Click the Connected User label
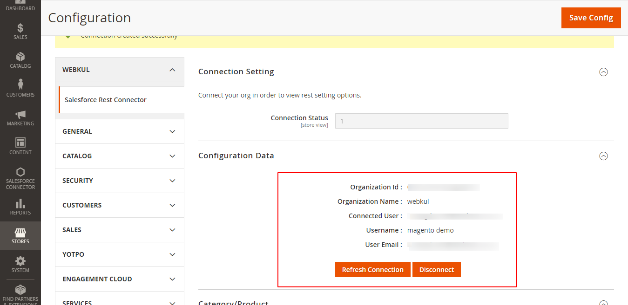Image resolution: width=628 pixels, height=305 pixels. [x=376, y=216]
